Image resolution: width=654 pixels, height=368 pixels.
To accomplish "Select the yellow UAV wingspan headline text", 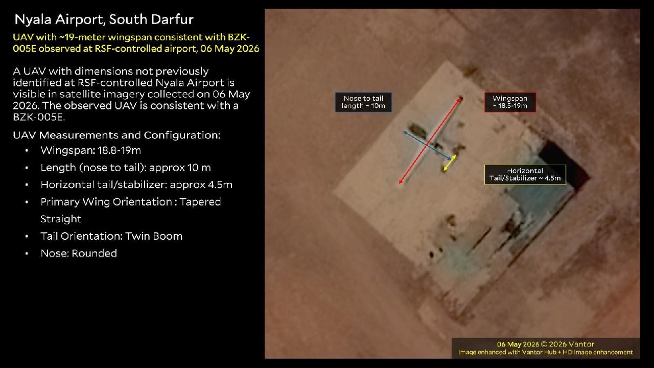I will point(136,43).
